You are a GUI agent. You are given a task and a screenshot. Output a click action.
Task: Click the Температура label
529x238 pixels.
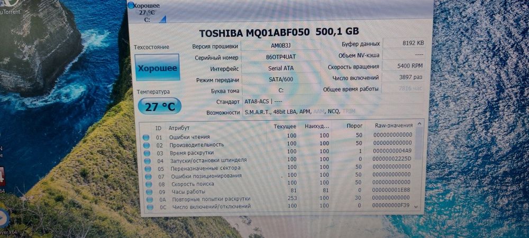coord(153,92)
